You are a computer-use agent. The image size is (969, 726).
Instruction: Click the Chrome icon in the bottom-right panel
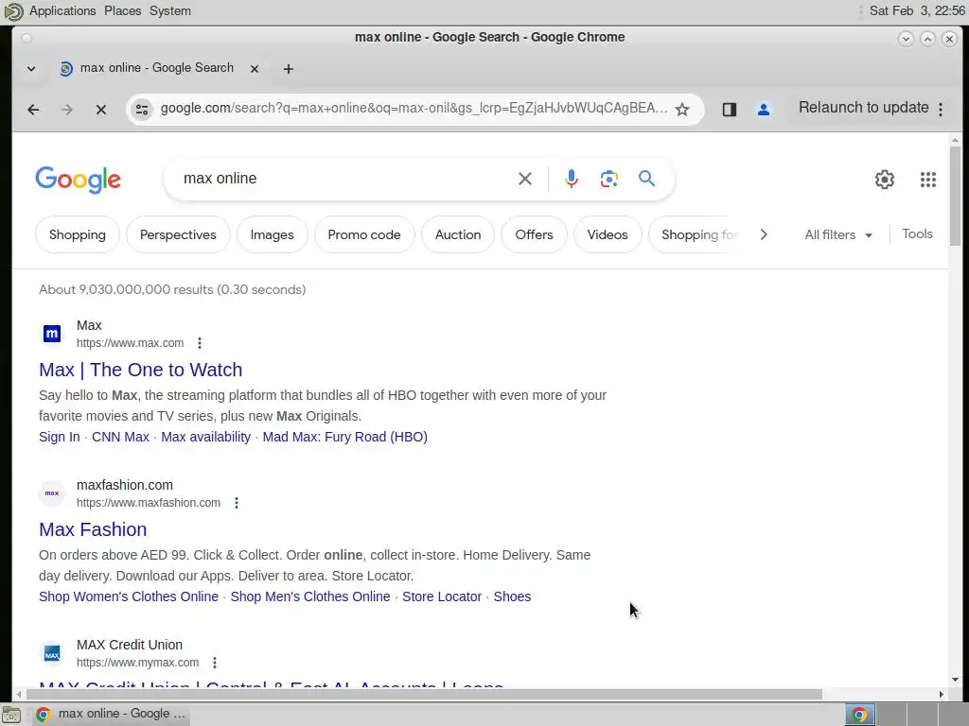(859, 715)
